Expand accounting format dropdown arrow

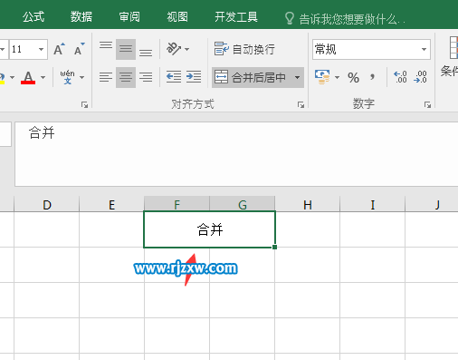coord(337,77)
